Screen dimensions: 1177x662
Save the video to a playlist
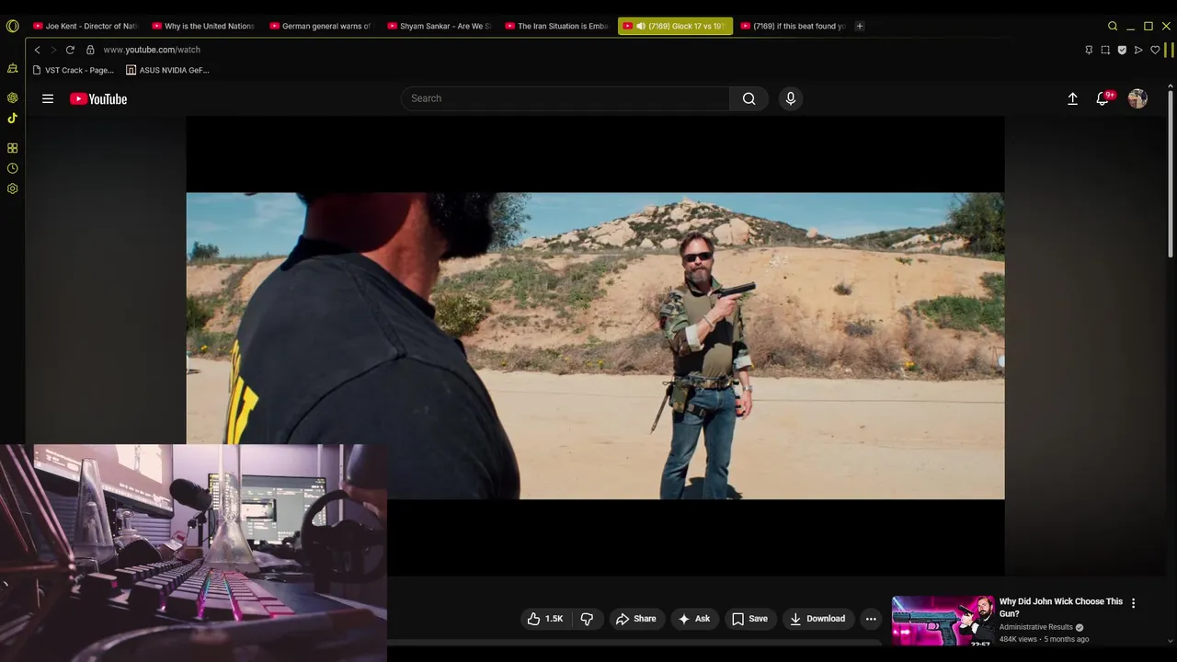pos(749,619)
